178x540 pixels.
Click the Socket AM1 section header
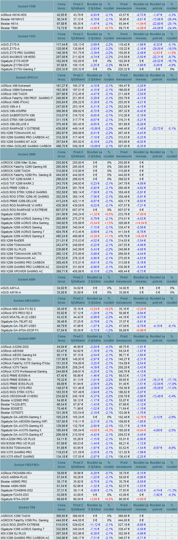pyautogui.click(x=27, y=279)
